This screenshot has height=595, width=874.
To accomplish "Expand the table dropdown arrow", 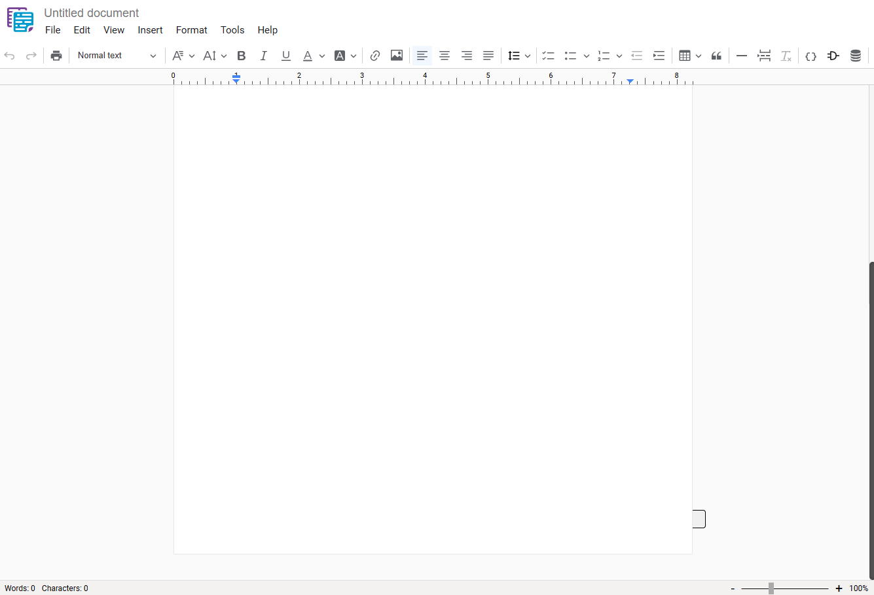I will pyautogui.click(x=699, y=56).
